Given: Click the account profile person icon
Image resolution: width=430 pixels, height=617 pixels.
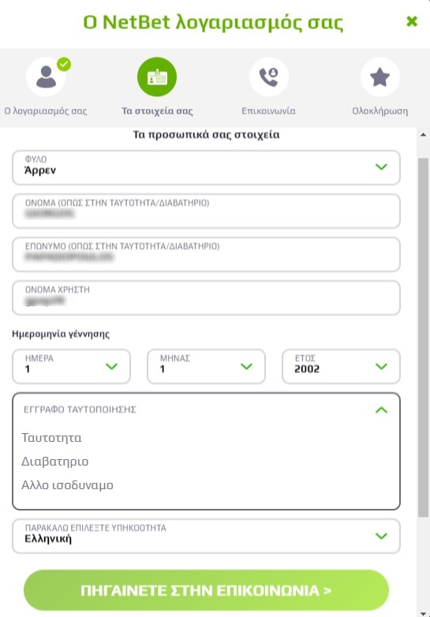Looking at the screenshot, I should tap(46, 77).
